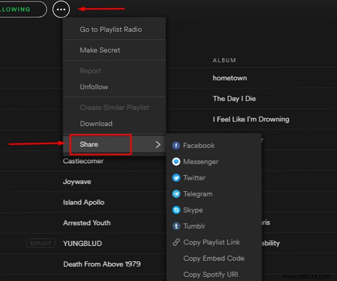
Task: Click the EXPLICIT tag on YUNGBLUD row
Action: pos(41,243)
